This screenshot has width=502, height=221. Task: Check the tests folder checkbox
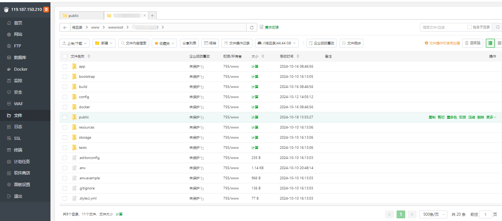(x=65, y=148)
